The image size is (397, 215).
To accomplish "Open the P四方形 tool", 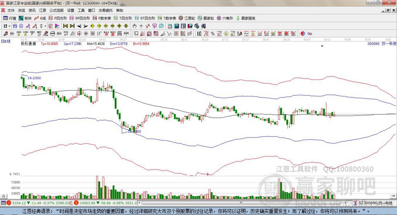I will 57,18.
